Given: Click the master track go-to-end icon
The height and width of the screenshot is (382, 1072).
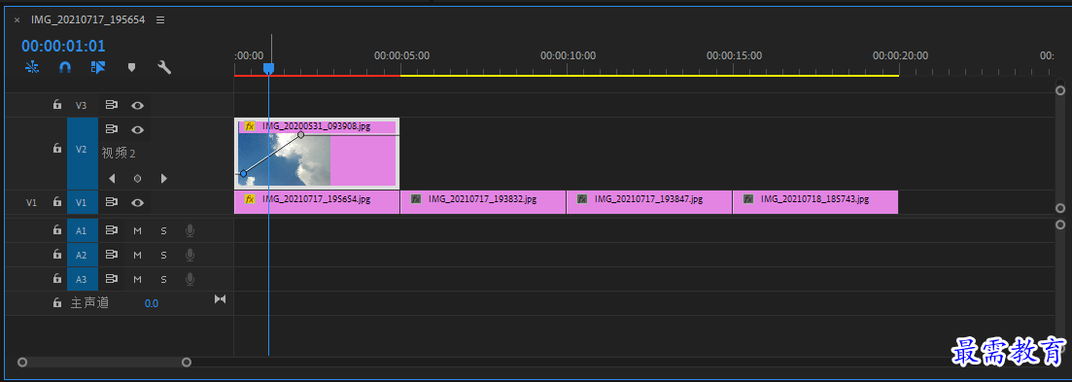Looking at the screenshot, I should pos(221,298).
